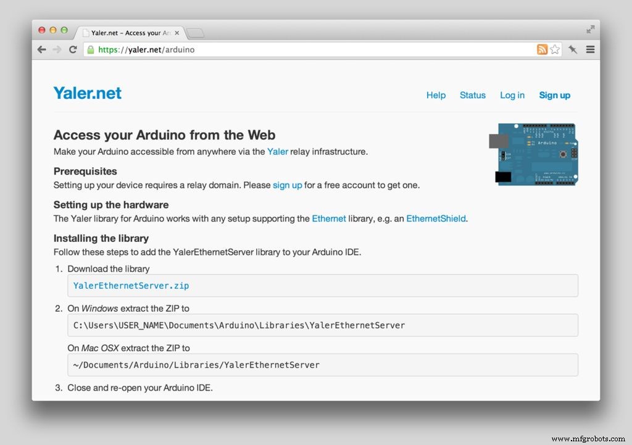Click the HTTPS padlock icon in address bar
Image resolution: width=632 pixels, height=445 pixels.
coord(92,49)
